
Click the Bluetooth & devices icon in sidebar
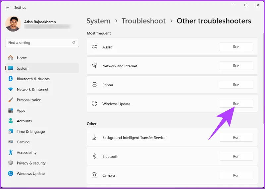(x=11, y=79)
